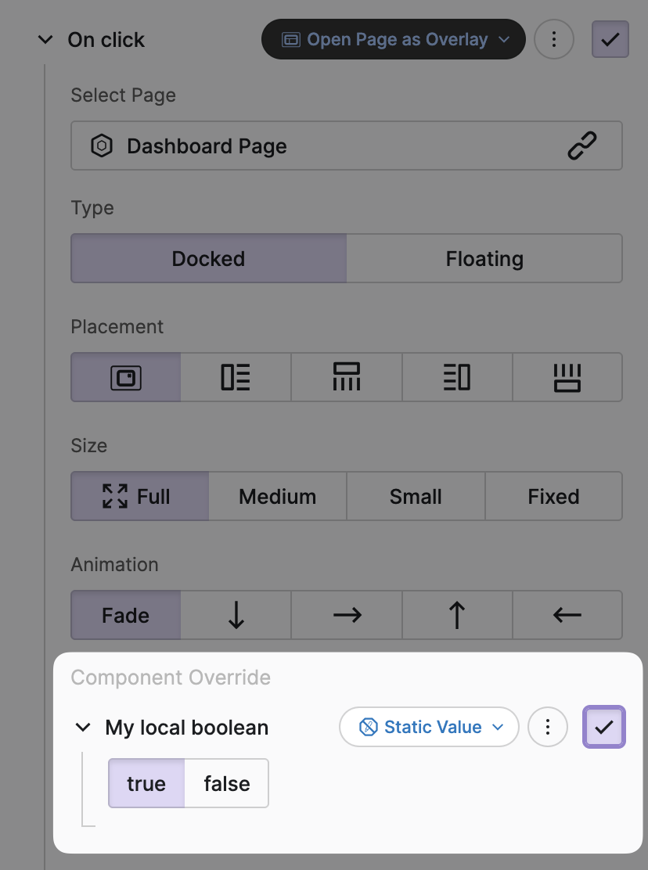
Task: Select the up arrow animation
Action: pos(457,616)
